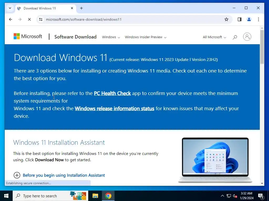Screen dimensions: 269x201
Task: Maximize the Chrome window
Action: pos(246,8)
